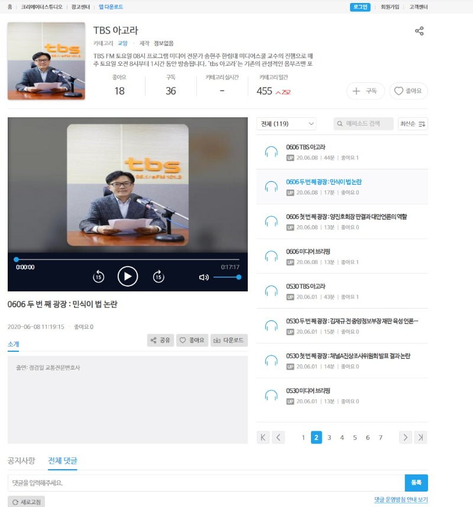Headphone icon for 0606 TBS 아고라 episode
Viewport: 473px width, 507px height.
(271, 152)
